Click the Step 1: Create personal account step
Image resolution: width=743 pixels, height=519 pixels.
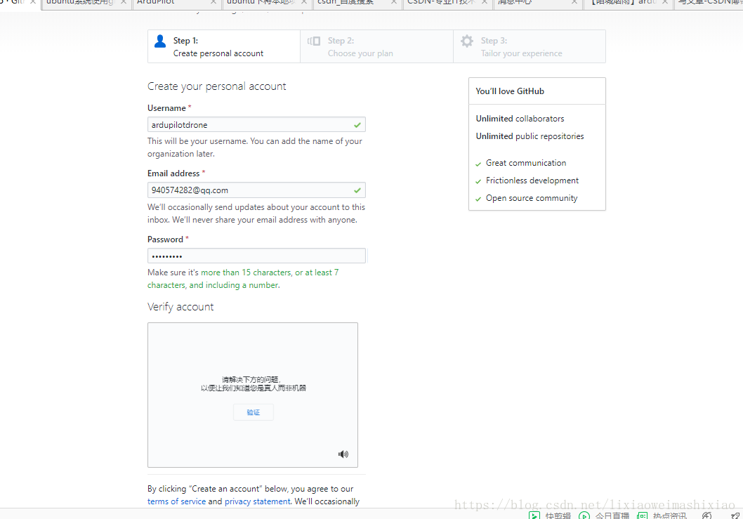223,46
